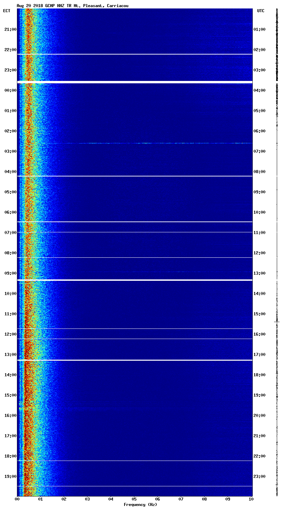Image resolution: width=289 pixels, height=508 pixels.
Task: Select the 06:00 label on the ECT axis
Action: click(11, 212)
